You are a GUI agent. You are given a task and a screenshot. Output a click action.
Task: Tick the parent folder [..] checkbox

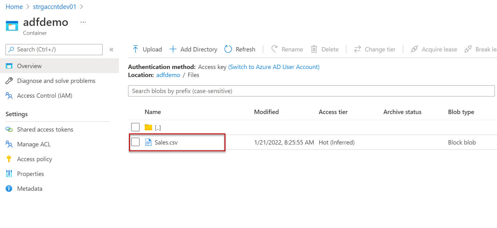[135, 127]
